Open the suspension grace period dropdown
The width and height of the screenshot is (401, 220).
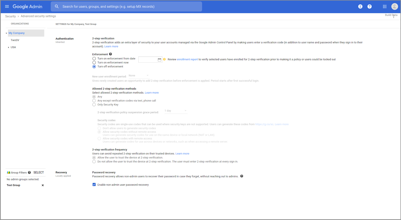(176, 111)
